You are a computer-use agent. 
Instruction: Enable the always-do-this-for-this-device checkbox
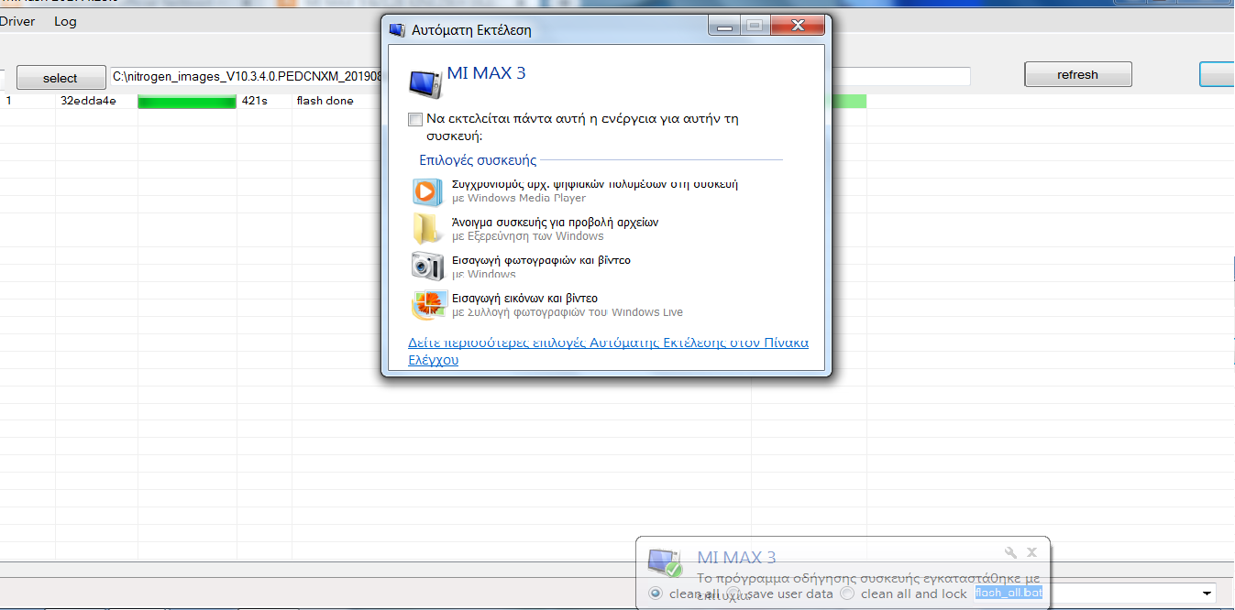415,119
